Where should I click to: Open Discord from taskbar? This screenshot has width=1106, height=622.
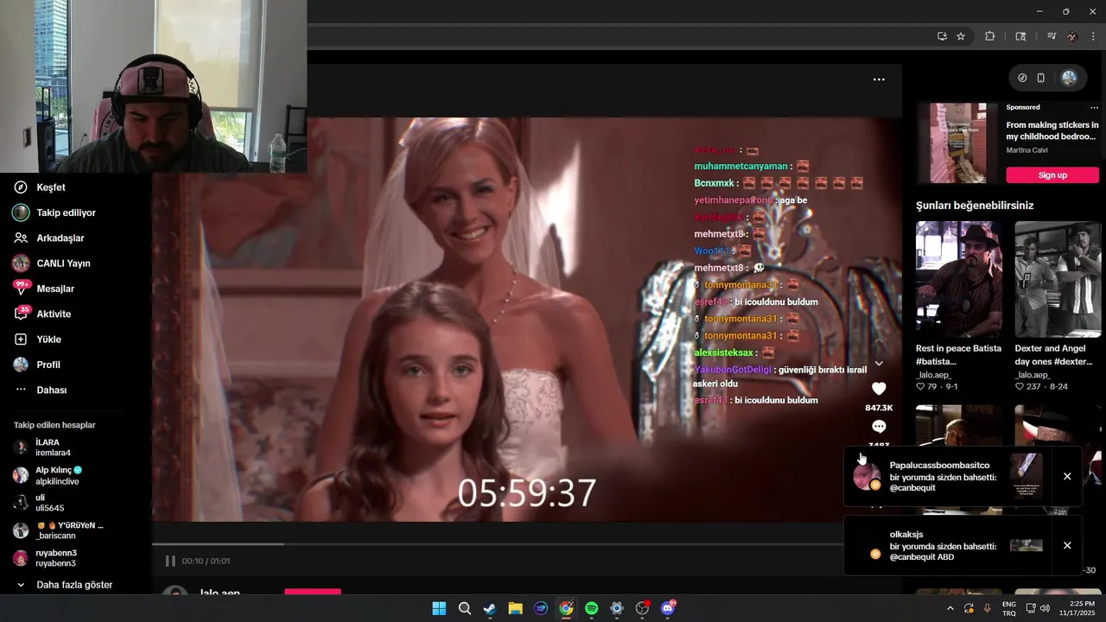[667, 608]
